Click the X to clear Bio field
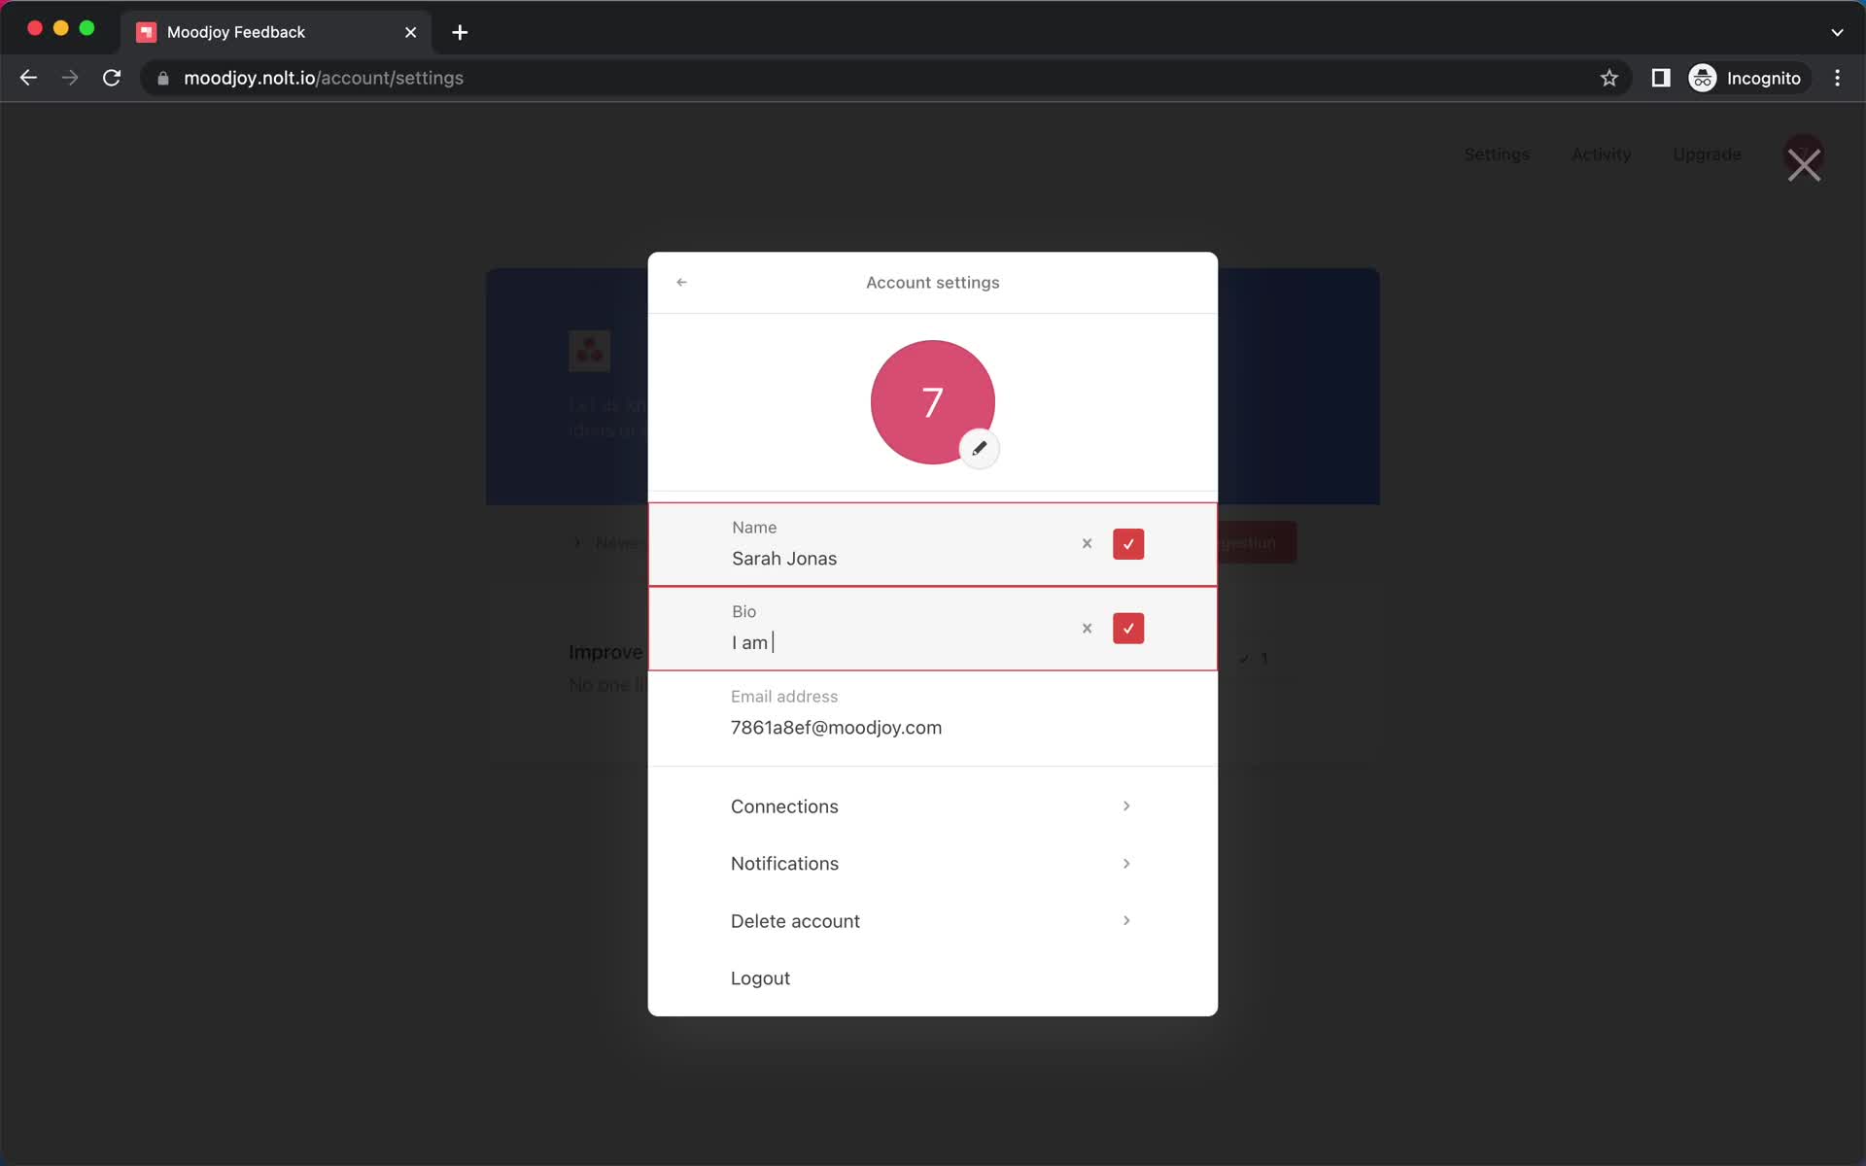Image resolution: width=1866 pixels, height=1166 pixels. (x=1086, y=629)
